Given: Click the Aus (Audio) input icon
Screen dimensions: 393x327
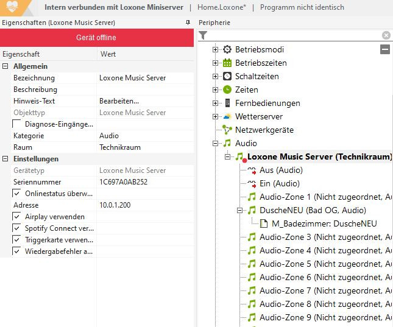Looking at the screenshot, I should [x=252, y=171].
